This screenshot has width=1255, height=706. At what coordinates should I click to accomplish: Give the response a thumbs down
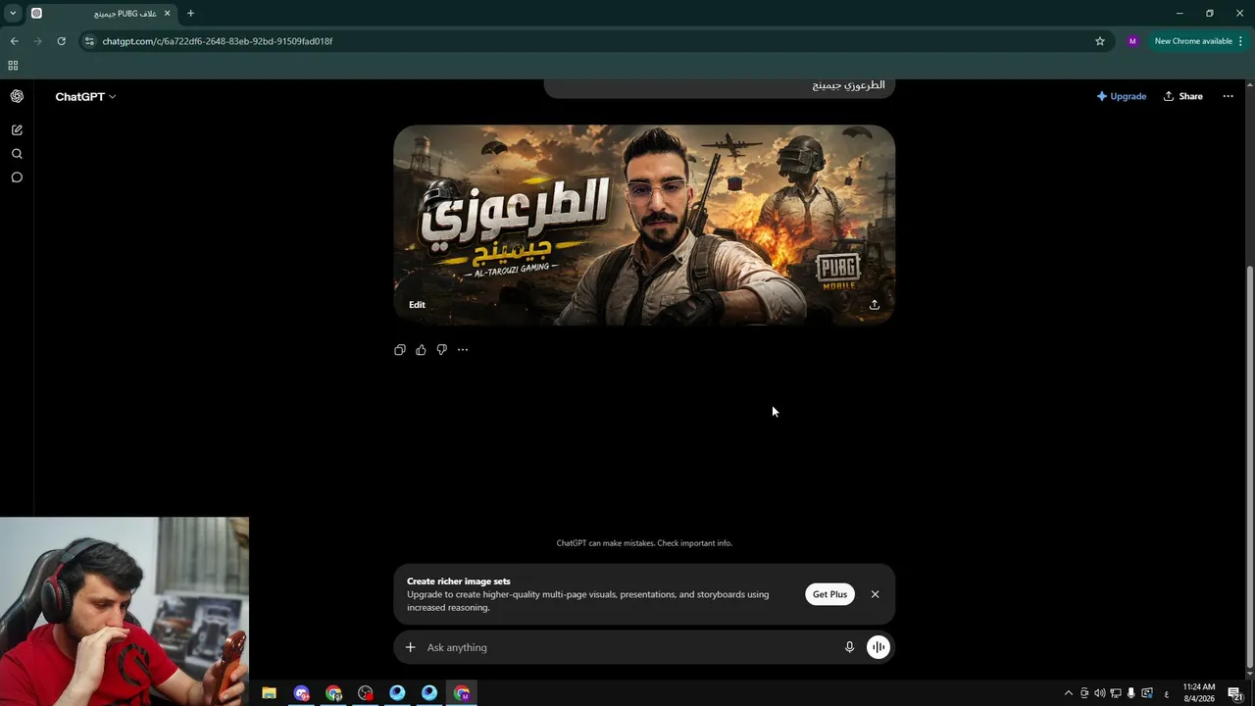coord(441,350)
